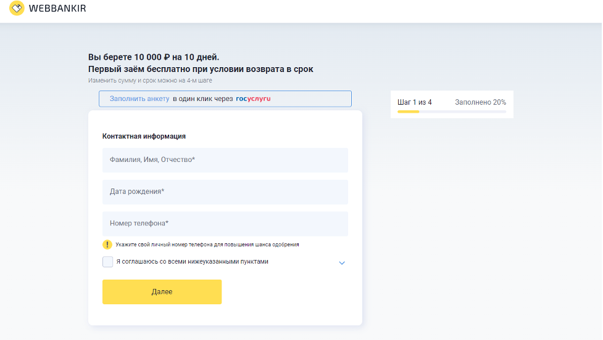Click into the Дата рождения field
Viewport: 603px width, 340px height.
click(x=225, y=192)
